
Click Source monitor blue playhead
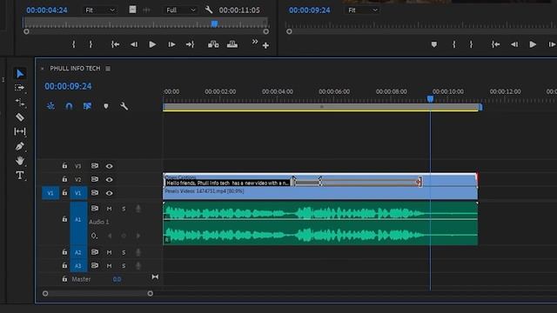click(x=215, y=23)
